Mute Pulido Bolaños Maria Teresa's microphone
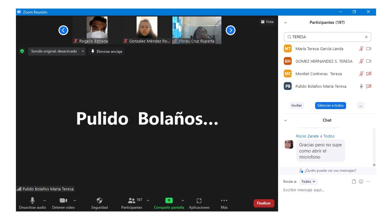Viewport: 392px width, 220px height. (361, 86)
